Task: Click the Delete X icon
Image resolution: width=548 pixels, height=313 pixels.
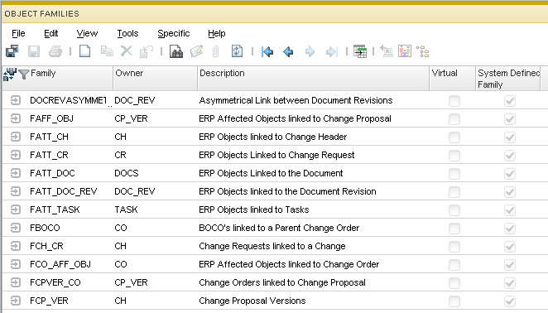Action: [126, 51]
